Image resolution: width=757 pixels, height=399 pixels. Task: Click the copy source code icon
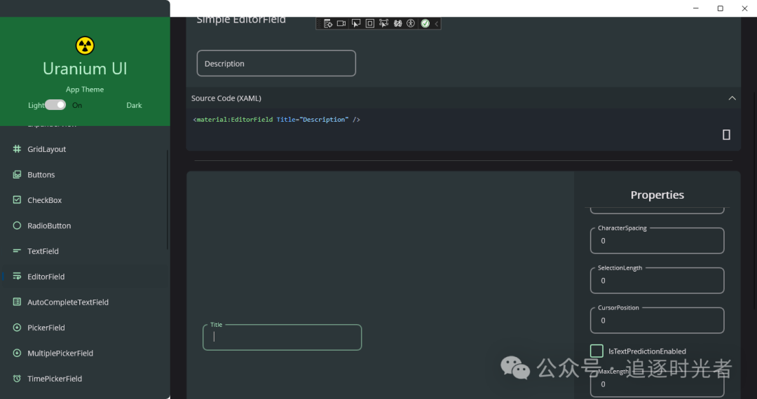[726, 134]
